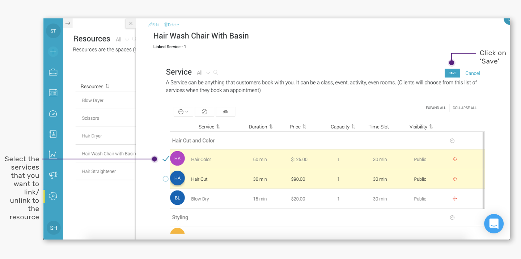Click the move icon on Blow Dry row

[x=455, y=199]
